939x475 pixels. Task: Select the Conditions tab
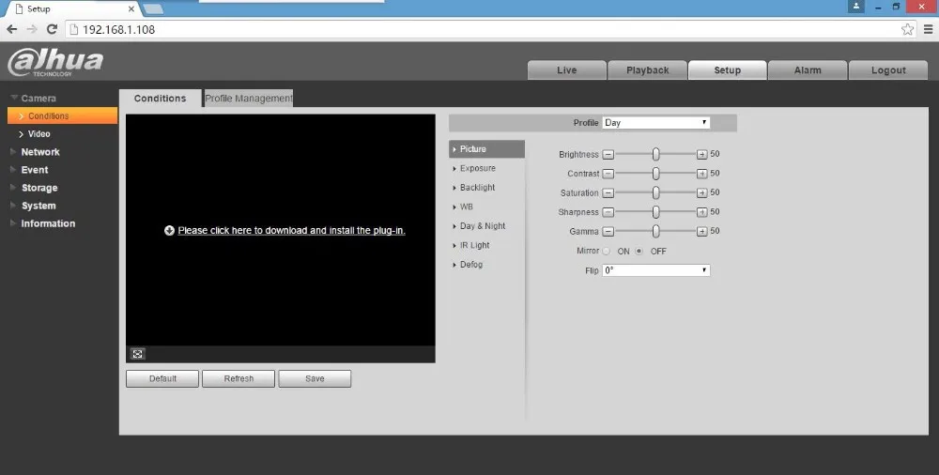click(160, 99)
